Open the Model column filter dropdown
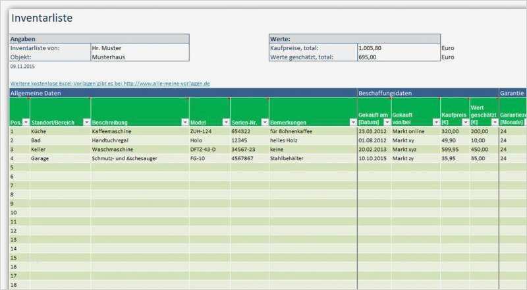The height and width of the screenshot is (290, 527). 226,123
